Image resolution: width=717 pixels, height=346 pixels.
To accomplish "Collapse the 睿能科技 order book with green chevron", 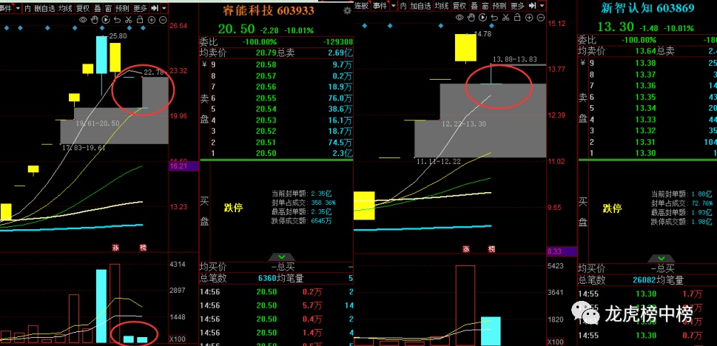I will (x=273, y=257).
